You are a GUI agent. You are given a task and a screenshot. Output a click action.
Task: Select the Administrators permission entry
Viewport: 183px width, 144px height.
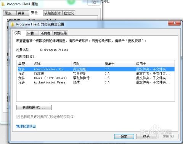(96, 69)
